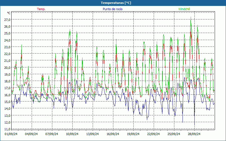Click the 13,0 y-axis value
Image resolution: width=226 pixels, height=141 pixels.
(7, 116)
